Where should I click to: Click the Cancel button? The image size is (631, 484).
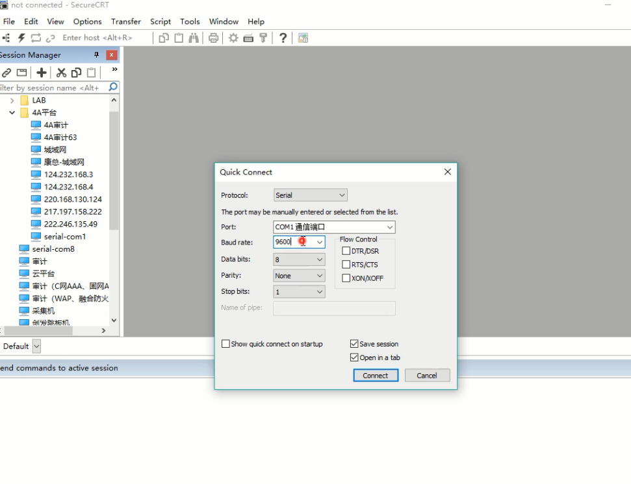point(427,375)
